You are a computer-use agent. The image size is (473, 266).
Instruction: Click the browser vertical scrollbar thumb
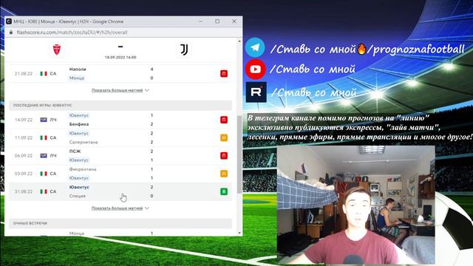(239, 154)
